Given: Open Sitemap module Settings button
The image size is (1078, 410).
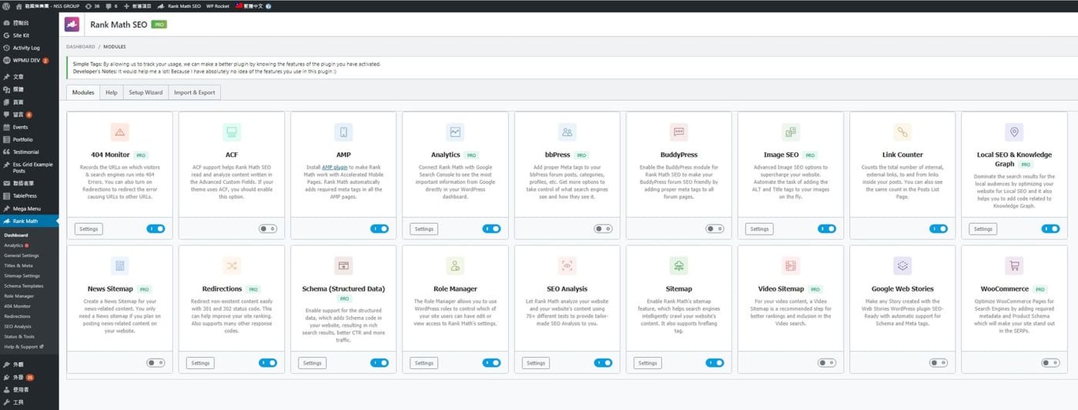Looking at the screenshot, I should [x=647, y=363].
